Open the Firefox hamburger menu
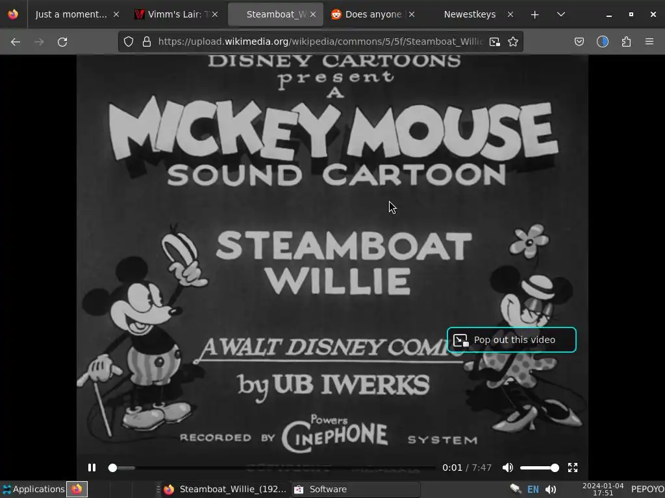The height and width of the screenshot is (498, 665). 649,41
